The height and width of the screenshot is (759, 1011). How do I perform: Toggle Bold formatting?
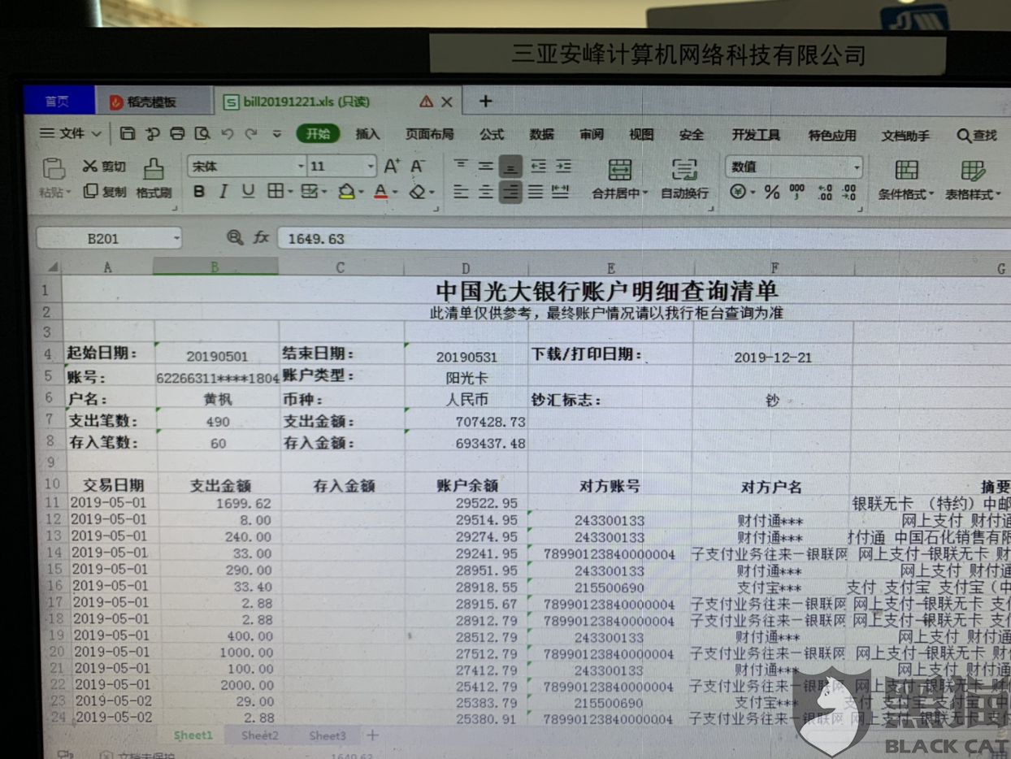pyautogui.click(x=199, y=192)
